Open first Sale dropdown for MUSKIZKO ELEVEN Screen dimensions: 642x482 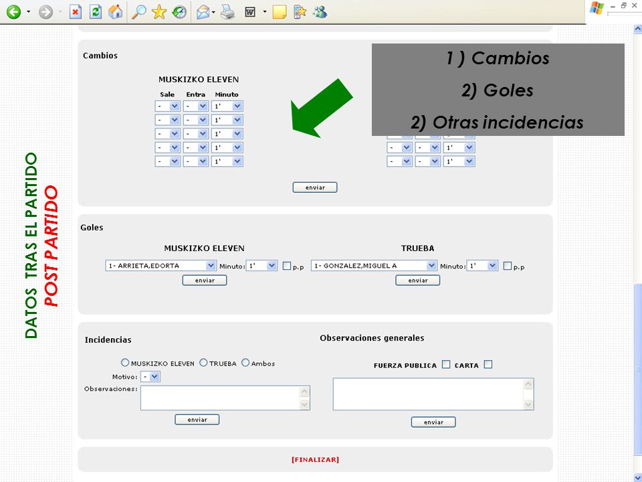167,106
